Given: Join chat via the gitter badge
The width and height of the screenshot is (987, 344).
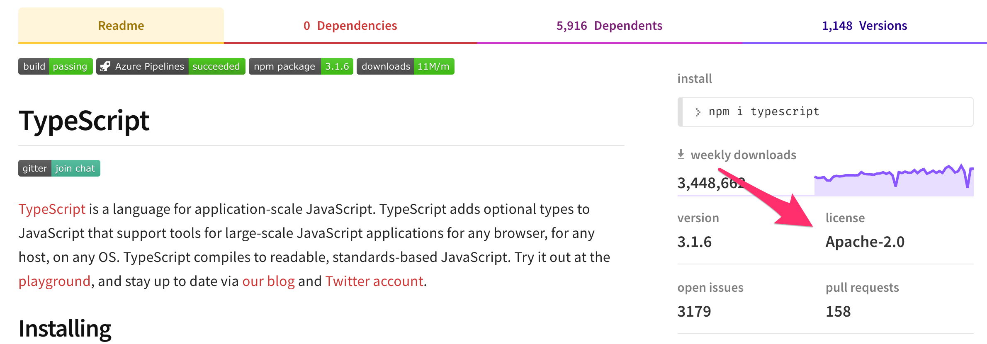Looking at the screenshot, I should (x=59, y=168).
